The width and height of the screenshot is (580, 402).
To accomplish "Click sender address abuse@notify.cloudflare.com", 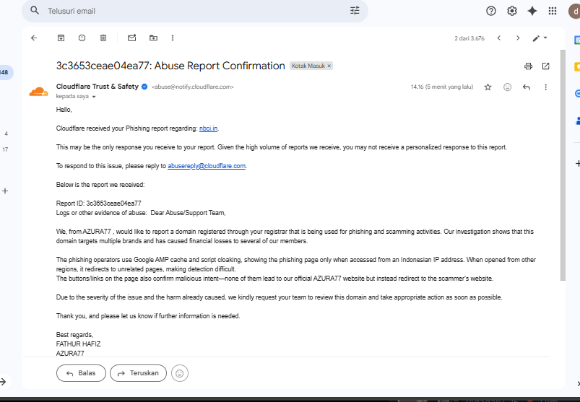I will [x=193, y=87].
